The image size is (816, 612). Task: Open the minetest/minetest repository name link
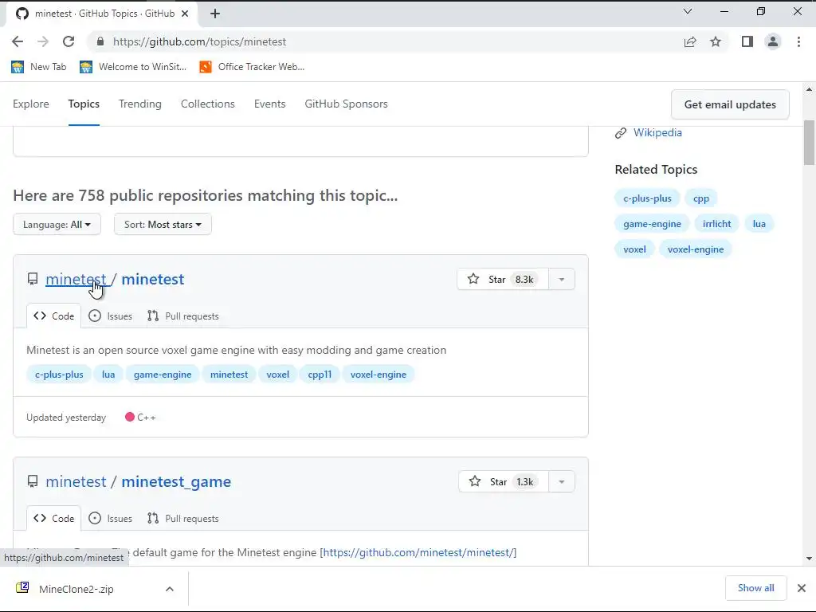tap(152, 279)
